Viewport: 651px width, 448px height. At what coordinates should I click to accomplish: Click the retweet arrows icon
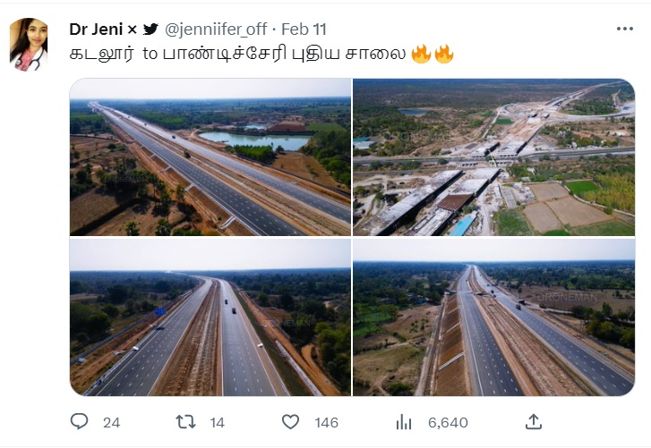185,422
